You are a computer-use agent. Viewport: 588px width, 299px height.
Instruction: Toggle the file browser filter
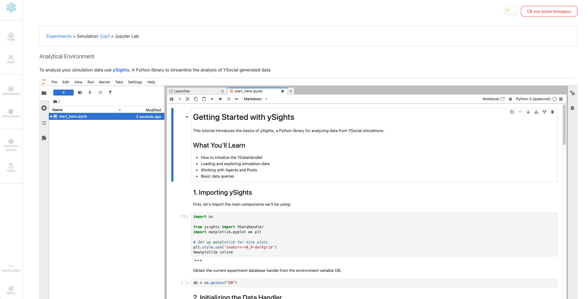point(110,92)
